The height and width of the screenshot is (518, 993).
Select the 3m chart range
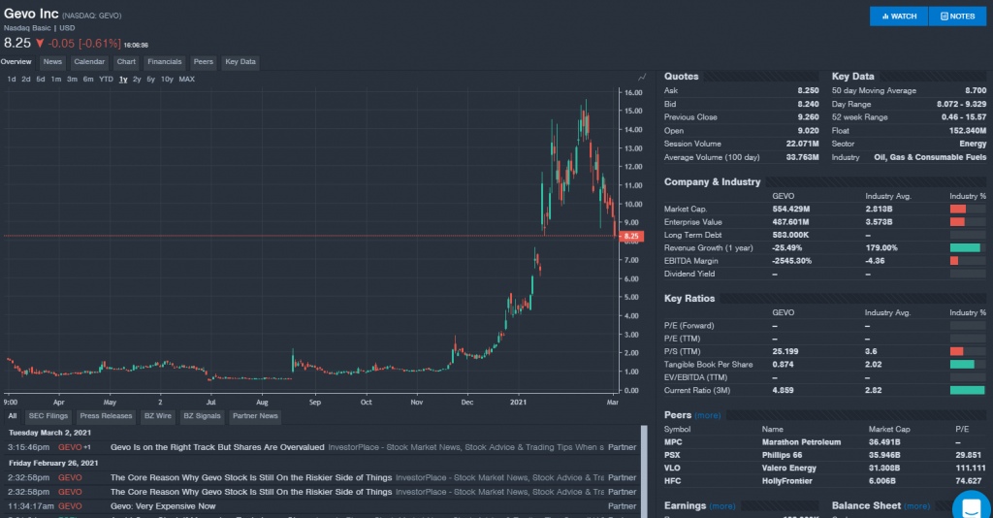tap(72, 80)
